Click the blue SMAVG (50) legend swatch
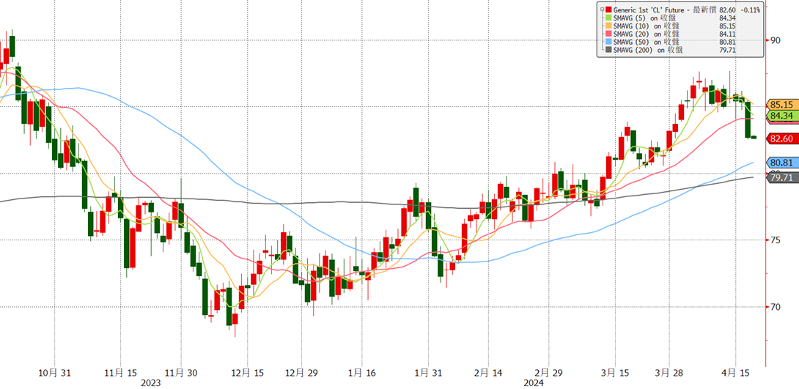The image size is (799, 389). tap(608, 41)
